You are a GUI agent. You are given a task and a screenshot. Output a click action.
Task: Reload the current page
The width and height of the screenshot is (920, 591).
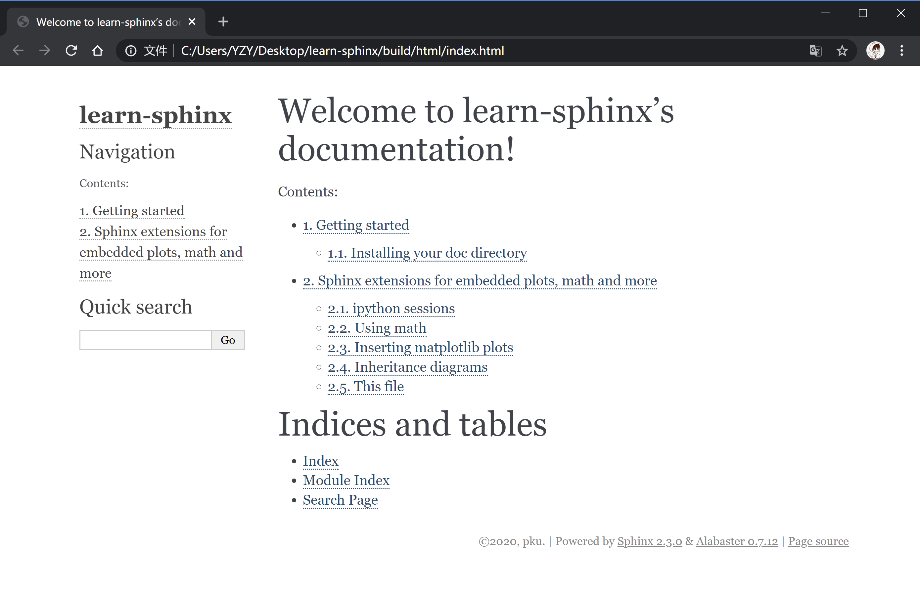click(x=71, y=50)
